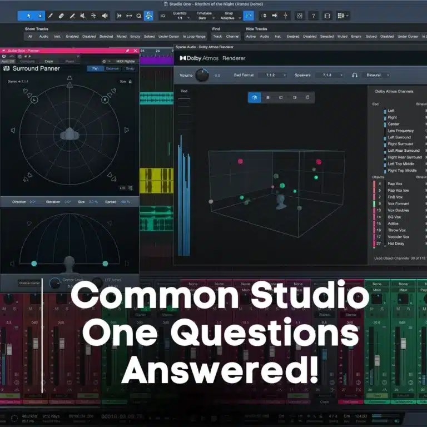Click the R pan puck in Surround Panner

(105, 100)
